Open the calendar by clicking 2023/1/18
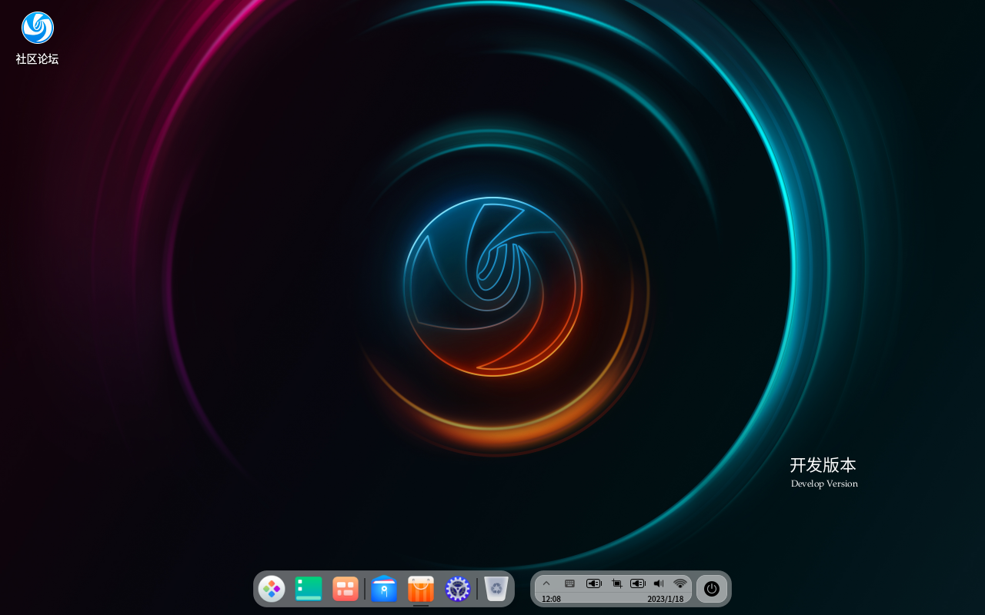 click(665, 598)
